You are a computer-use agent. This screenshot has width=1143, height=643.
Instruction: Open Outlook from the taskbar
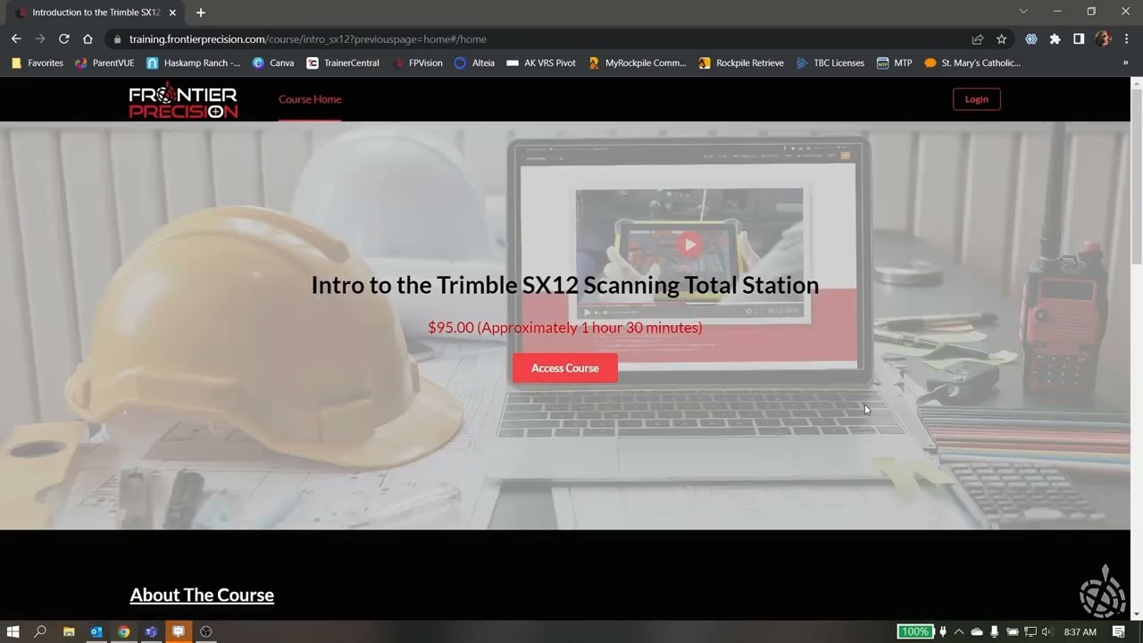pos(96,631)
